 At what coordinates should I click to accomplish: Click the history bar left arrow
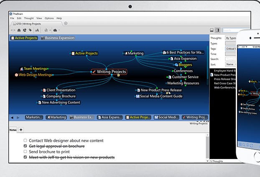click(12, 118)
